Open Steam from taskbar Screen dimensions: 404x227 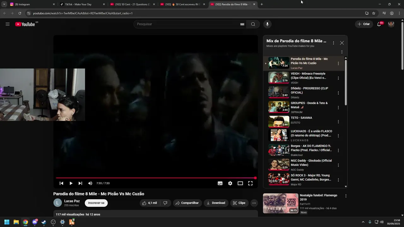pos(44,222)
